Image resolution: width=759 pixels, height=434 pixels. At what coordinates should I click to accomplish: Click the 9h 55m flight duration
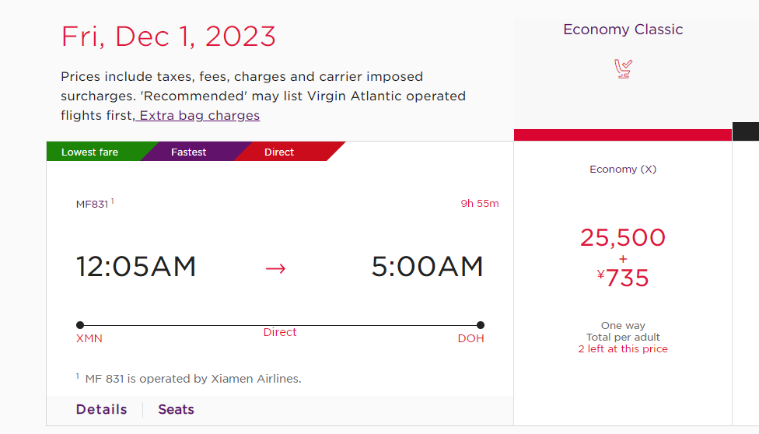479,204
